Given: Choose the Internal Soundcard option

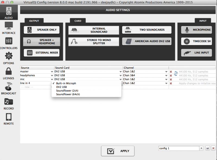Looking at the screenshot, I should point(94,30).
